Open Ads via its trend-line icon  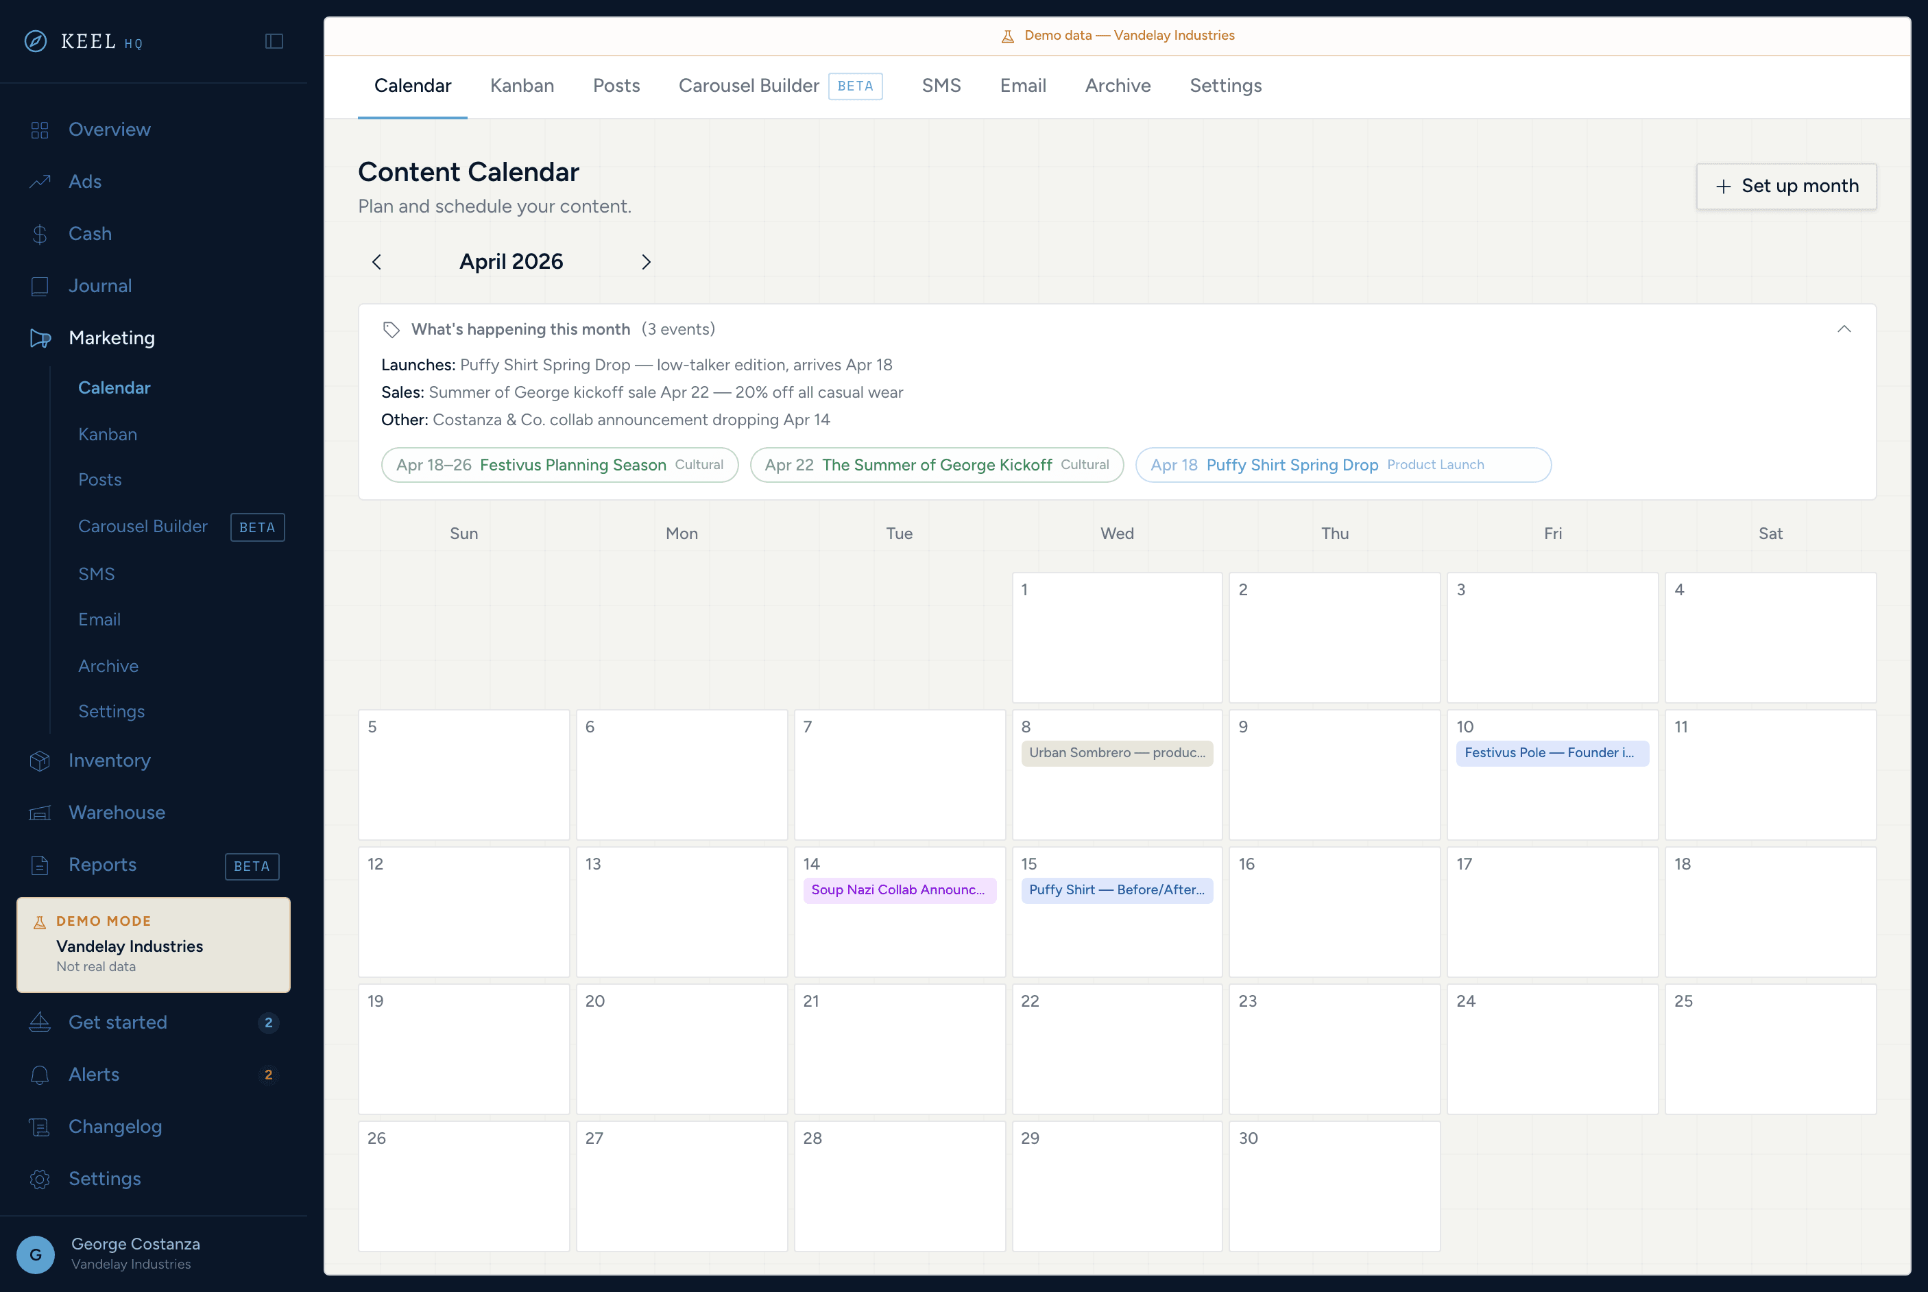(x=40, y=182)
